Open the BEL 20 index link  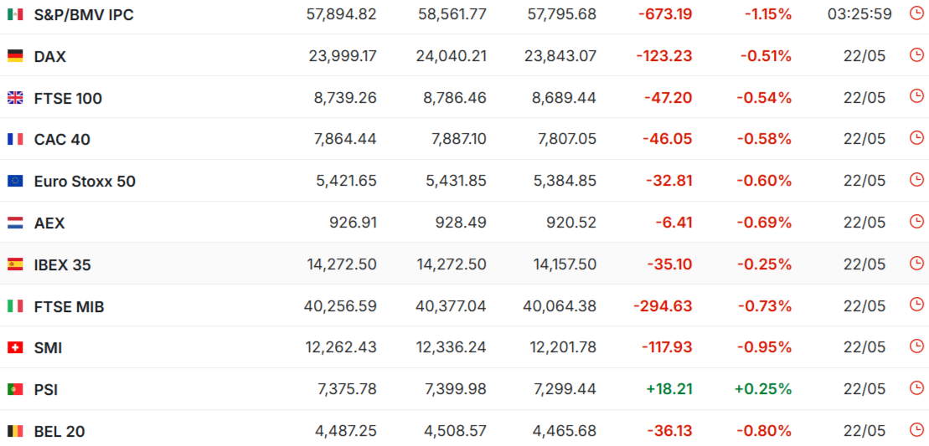tap(59, 432)
